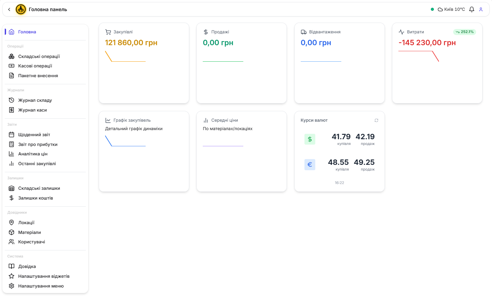The width and height of the screenshot is (492, 301).
Task: Click the yellow app logo icon
Action: tap(21, 9)
